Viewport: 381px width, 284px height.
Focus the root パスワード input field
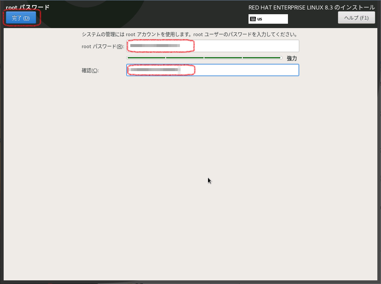[213, 46]
